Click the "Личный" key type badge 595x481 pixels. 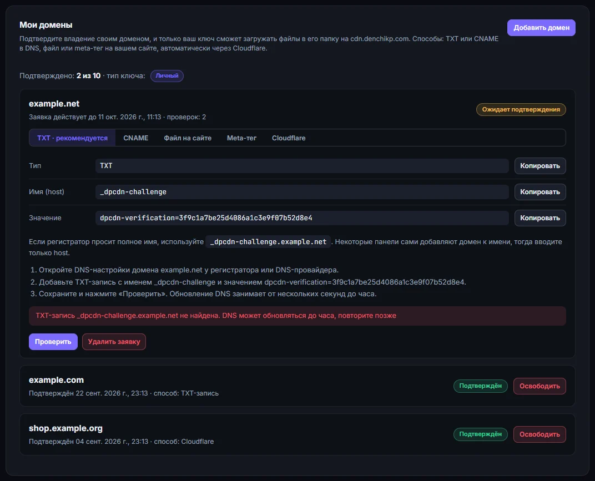click(x=167, y=76)
